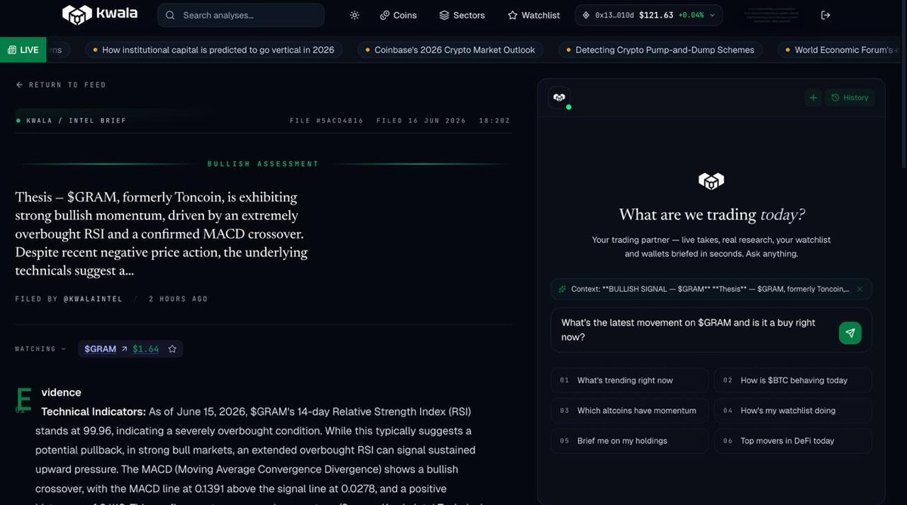The width and height of the screenshot is (907, 505).
Task: Toggle the light/dark theme sun icon
Action: (354, 15)
